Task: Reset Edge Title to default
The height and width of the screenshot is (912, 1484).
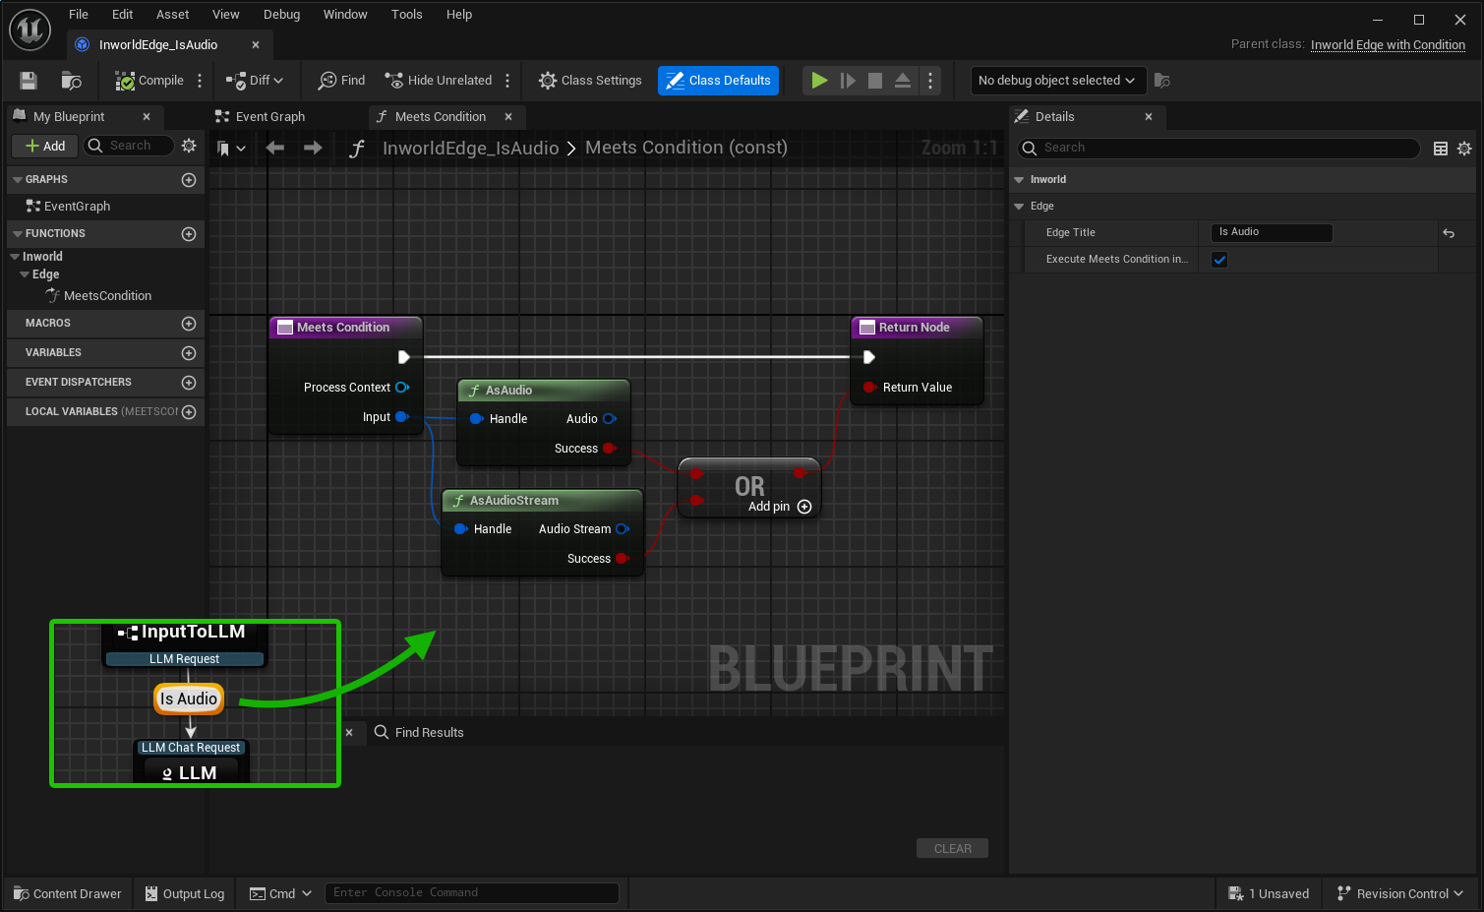Action: click(x=1449, y=233)
